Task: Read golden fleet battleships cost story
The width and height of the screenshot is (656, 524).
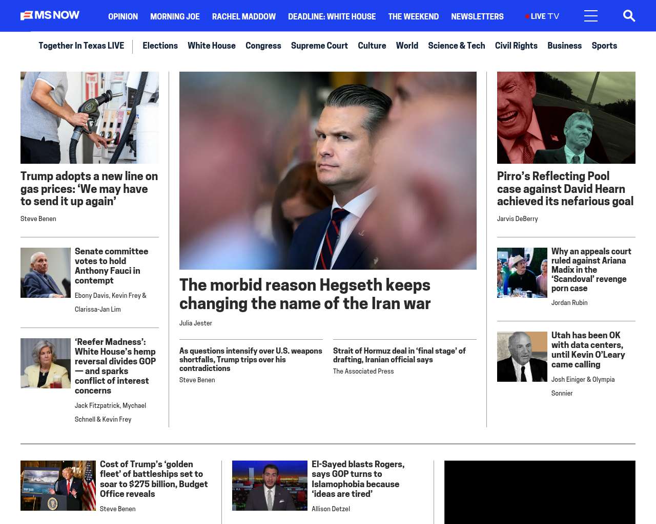Action: tap(154, 479)
